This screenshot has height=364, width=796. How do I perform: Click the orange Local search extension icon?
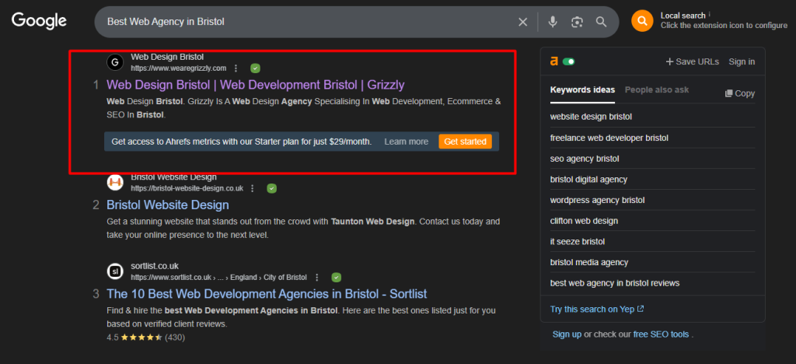point(642,21)
